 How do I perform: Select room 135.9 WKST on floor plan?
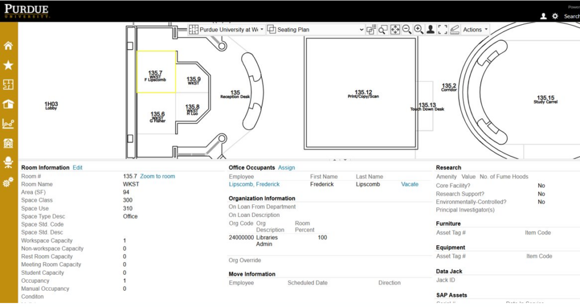point(194,80)
